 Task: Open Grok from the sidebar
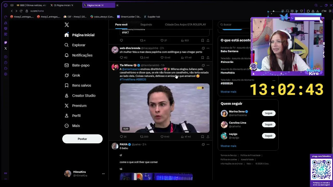(72, 75)
